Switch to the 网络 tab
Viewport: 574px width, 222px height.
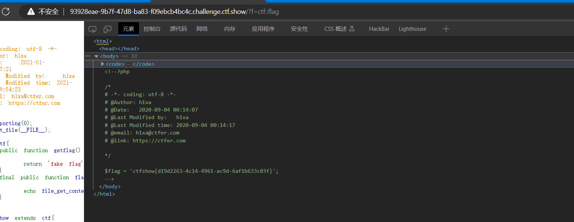point(202,29)
